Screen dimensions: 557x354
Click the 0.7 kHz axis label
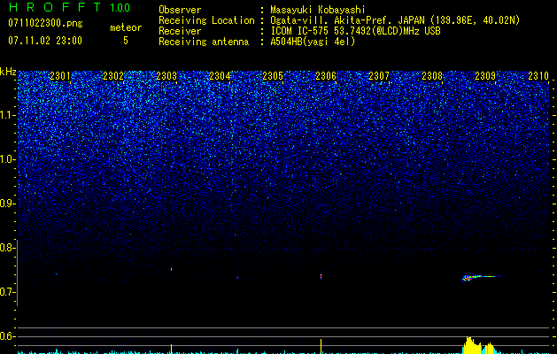(x=7, y=292)
